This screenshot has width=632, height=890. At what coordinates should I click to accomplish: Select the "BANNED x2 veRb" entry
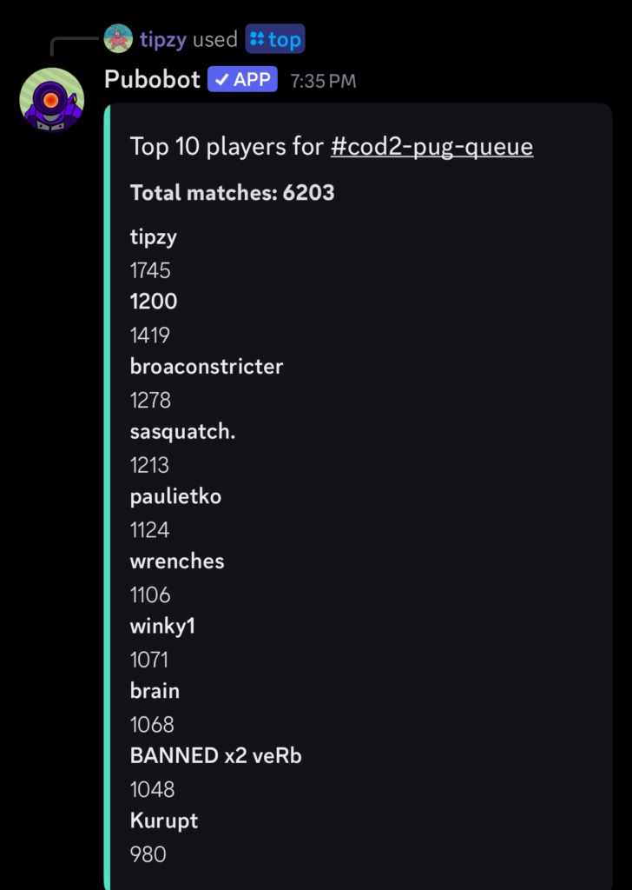click(215, 755)
